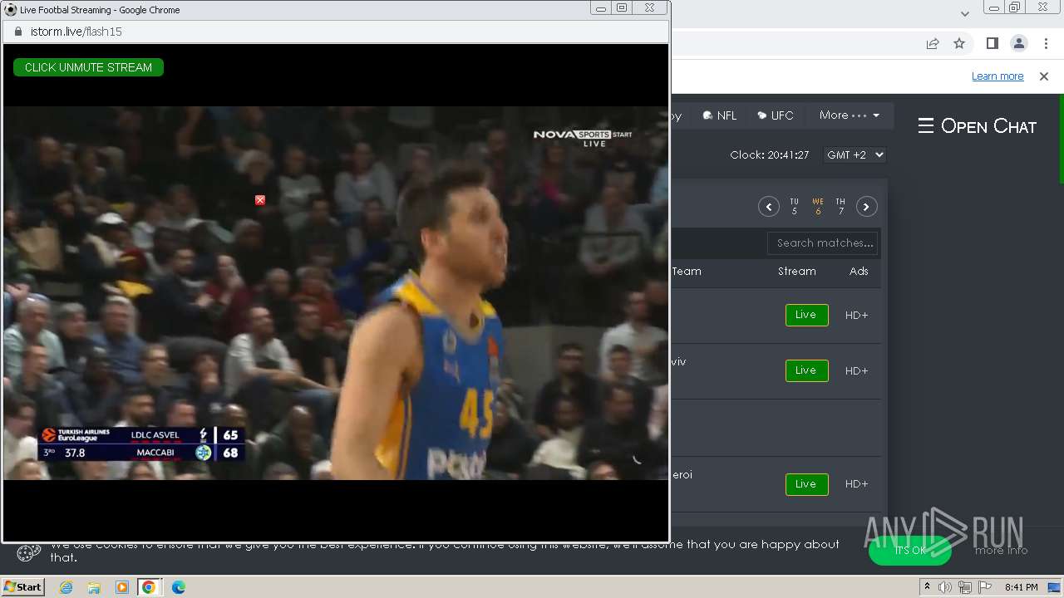Expand the More sports dropdown
The width and height of the screenshot is (1064, 598).
(849, 115)
